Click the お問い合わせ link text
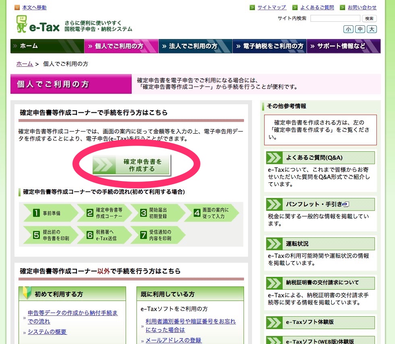The width and height of the screenshot is (395, 344). coord(362,8)
